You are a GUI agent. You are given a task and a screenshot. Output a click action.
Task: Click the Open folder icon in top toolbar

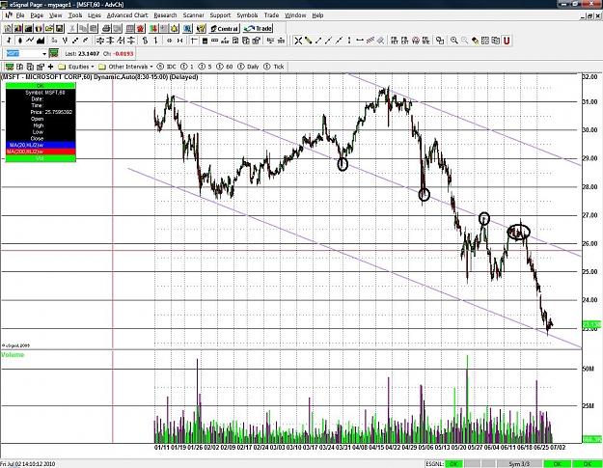[x=49, y=28]
